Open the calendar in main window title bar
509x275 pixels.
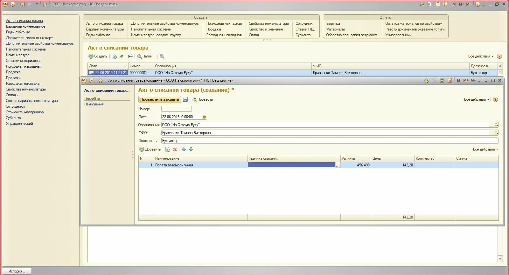[x=445, y=4]
